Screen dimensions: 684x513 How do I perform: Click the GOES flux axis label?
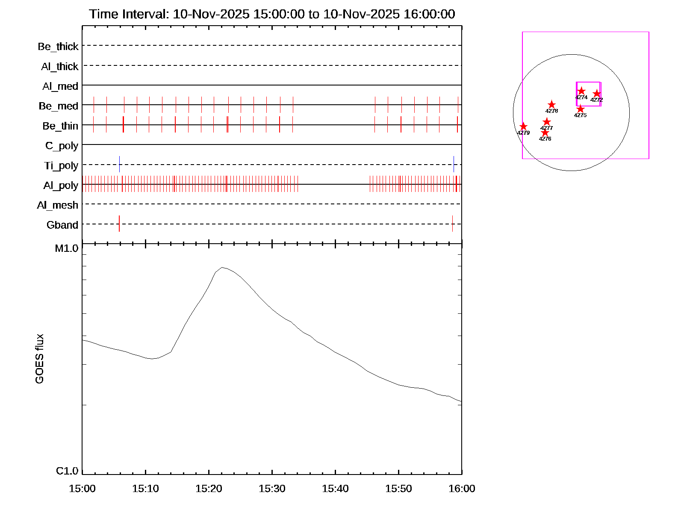click(39, 359)
